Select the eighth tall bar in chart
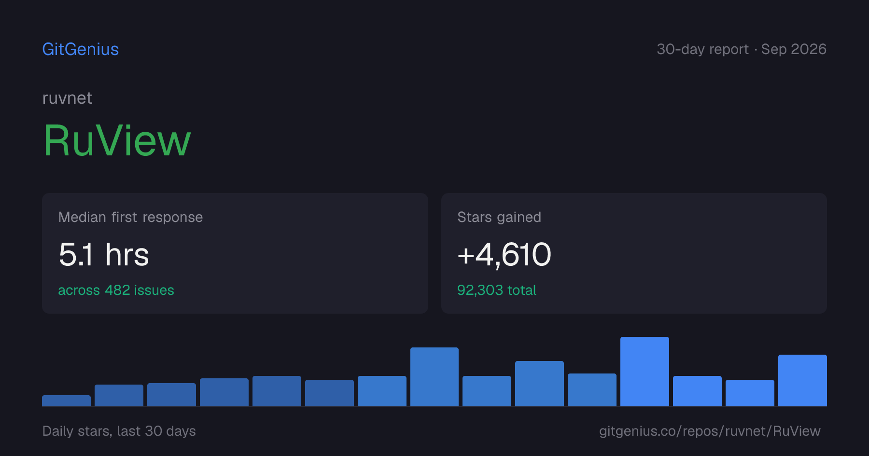The width and height of the screenshot is (869, 456). click(x=434, y=377)
